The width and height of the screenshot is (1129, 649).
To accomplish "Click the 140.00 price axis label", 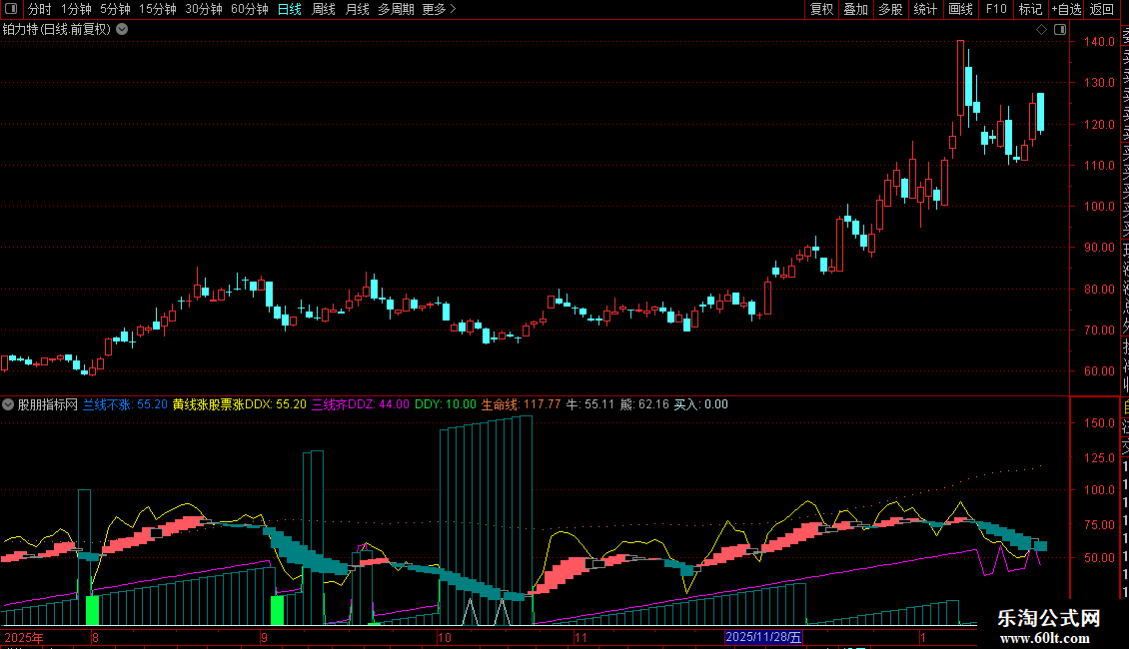I will coord(1099,42).
